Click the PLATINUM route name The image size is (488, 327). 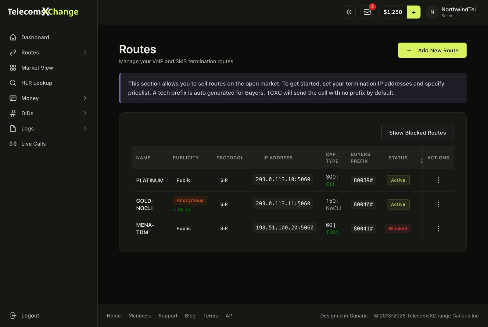pyautogui.click(x=150, y=180)
